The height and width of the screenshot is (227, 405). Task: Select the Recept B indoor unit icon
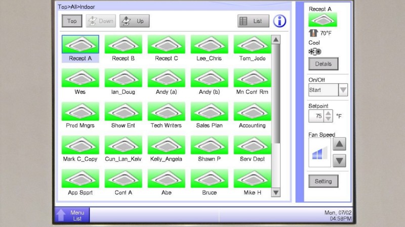tap(123, 44)
